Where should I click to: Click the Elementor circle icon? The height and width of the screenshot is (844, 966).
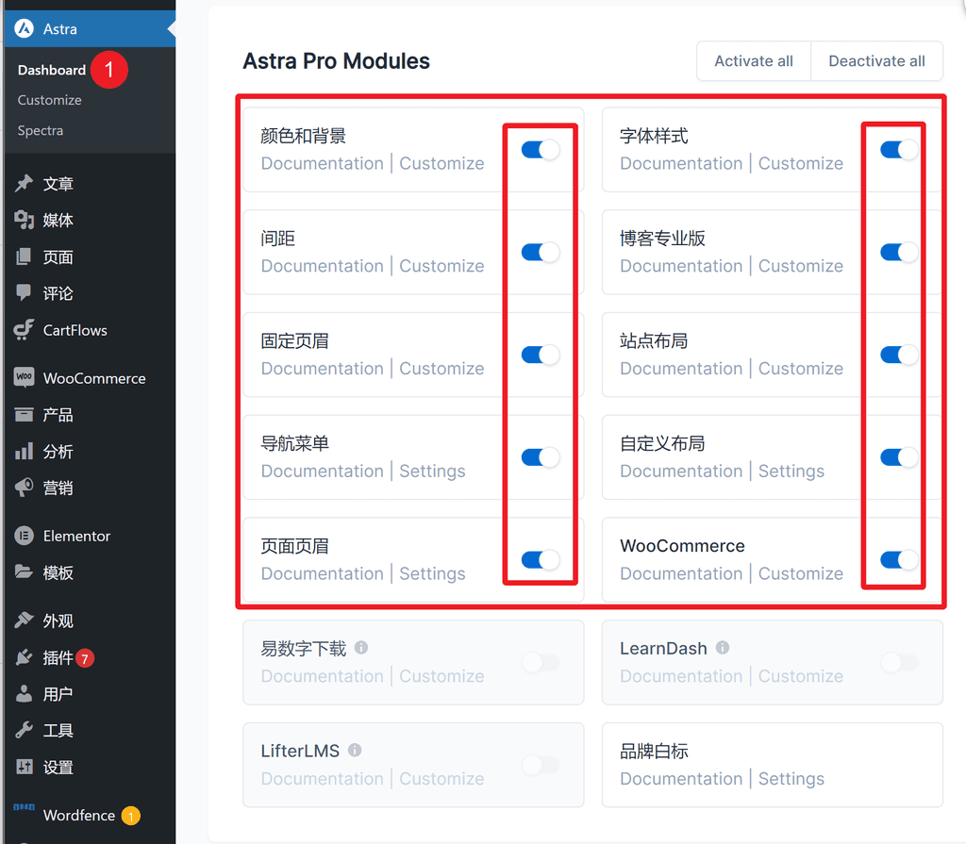pos(24,536)
